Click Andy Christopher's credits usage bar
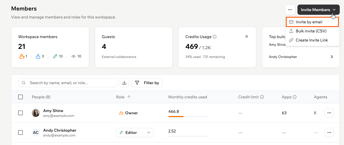 coord(188,136)
